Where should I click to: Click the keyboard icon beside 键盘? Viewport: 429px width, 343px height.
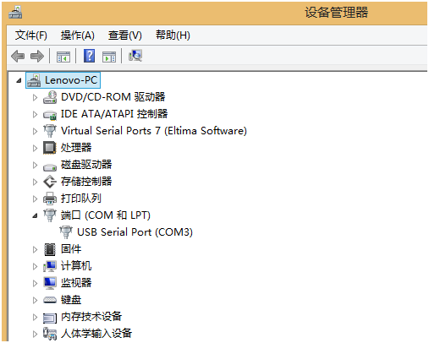click(50, 300)
